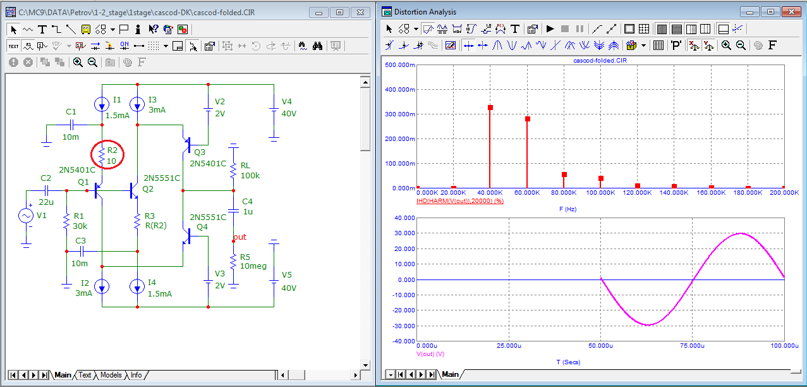
Task: Switch to the Models tab of schematic
Action: pyautogui.click(x=111, y=375)
